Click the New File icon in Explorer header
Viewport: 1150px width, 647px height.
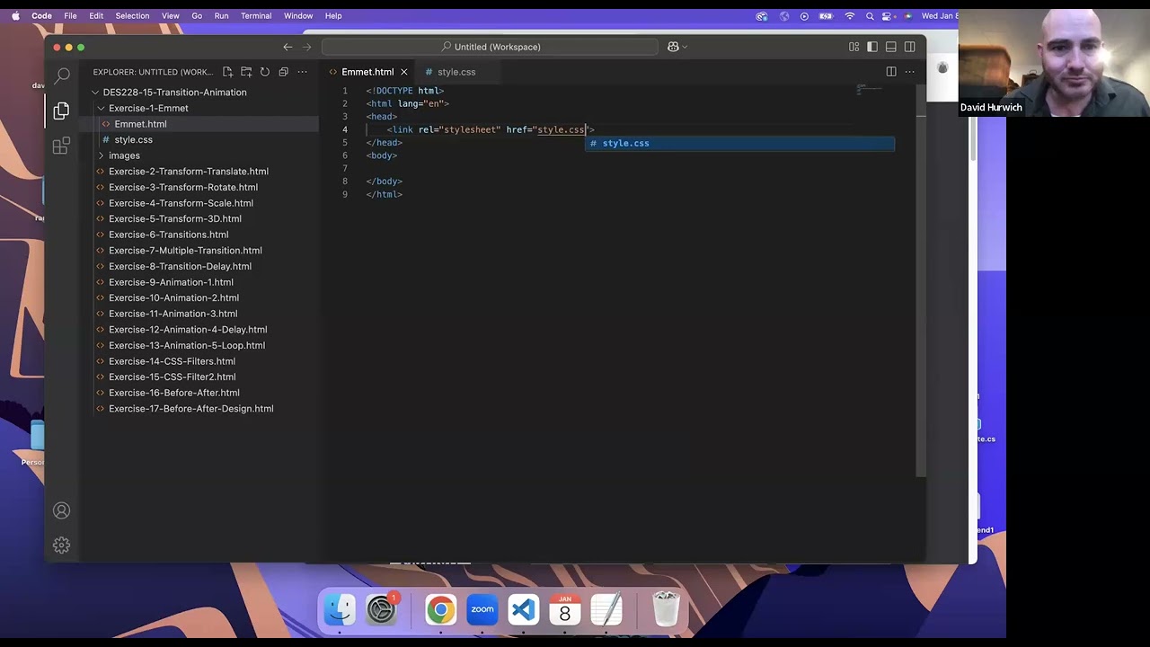[x=227, y=72]
